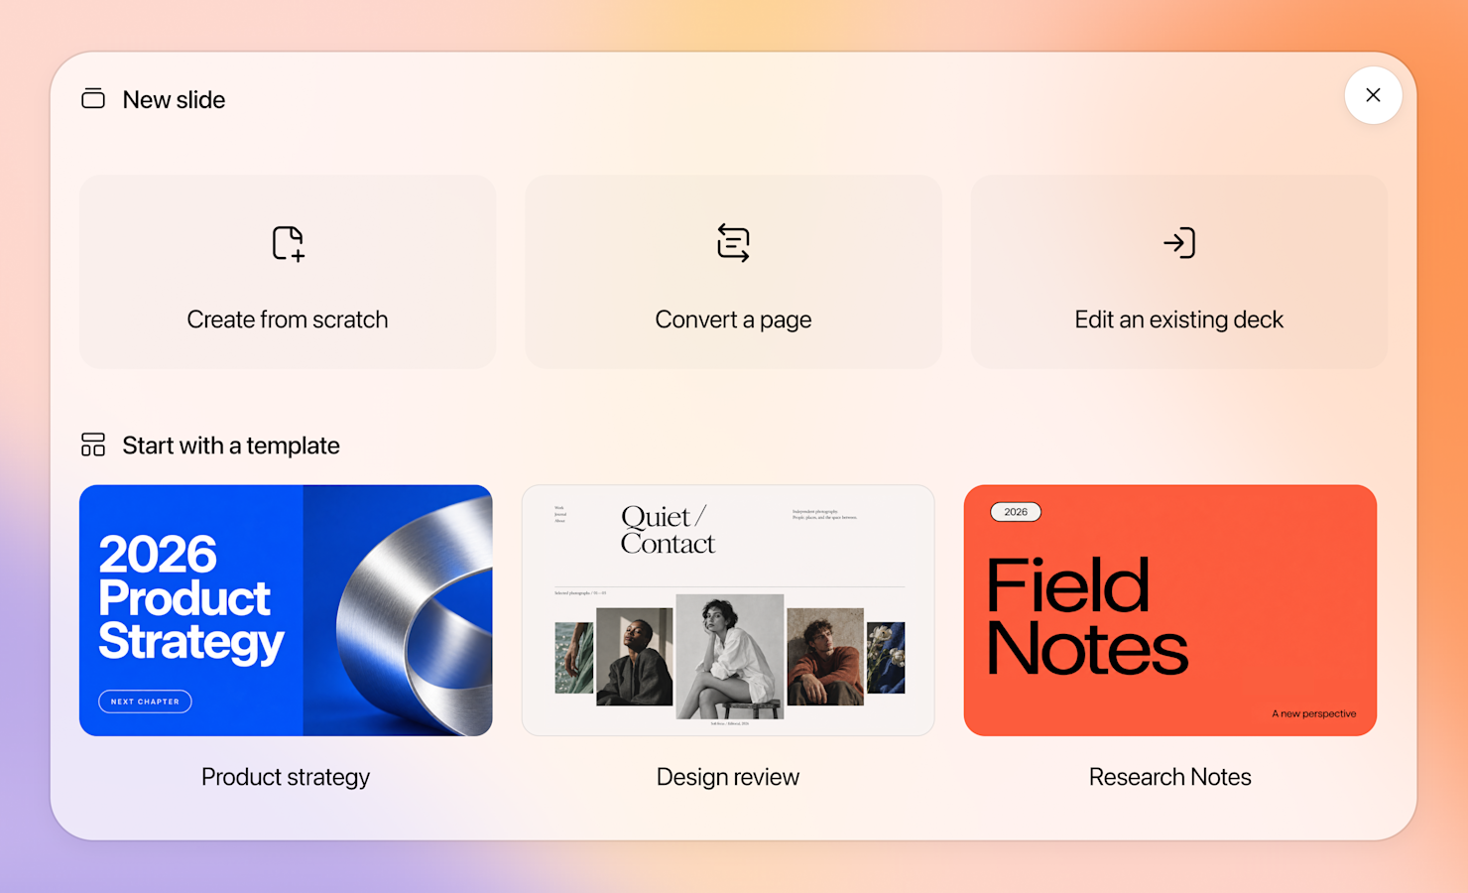The image size is (1468, 893).
Task: Click the Design review label
Action: click(728, 777)
